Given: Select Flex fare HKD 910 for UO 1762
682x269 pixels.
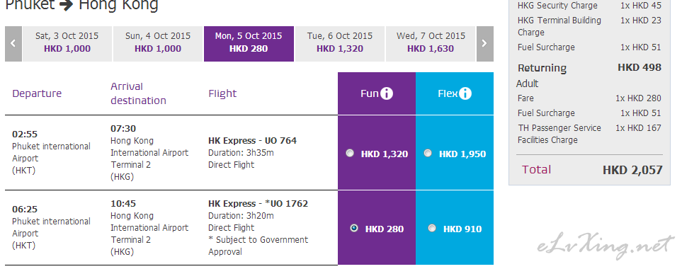Looking at the screenshot, I should 432,228.
